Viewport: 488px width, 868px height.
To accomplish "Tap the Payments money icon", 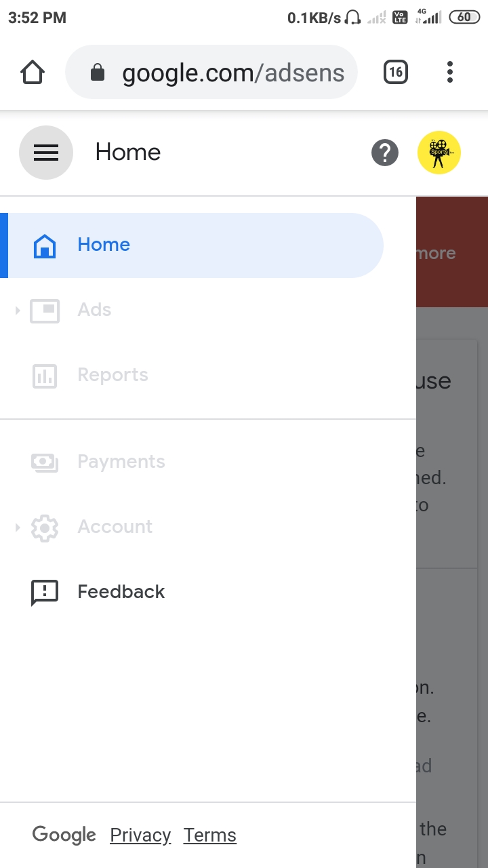I will 45,462.
